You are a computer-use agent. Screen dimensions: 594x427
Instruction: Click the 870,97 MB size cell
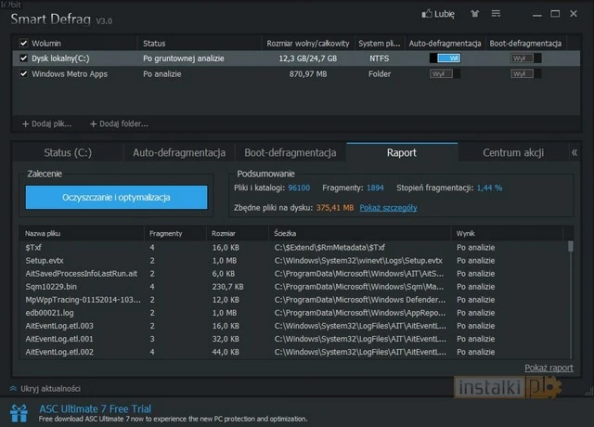click(308, 74)
